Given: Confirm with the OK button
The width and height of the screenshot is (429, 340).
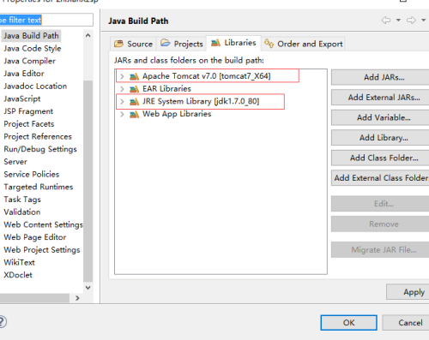Looking at the screenshot, I should point(348,323).
